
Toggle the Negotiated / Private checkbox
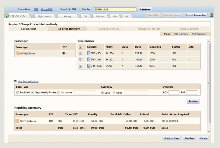point(32,92)
